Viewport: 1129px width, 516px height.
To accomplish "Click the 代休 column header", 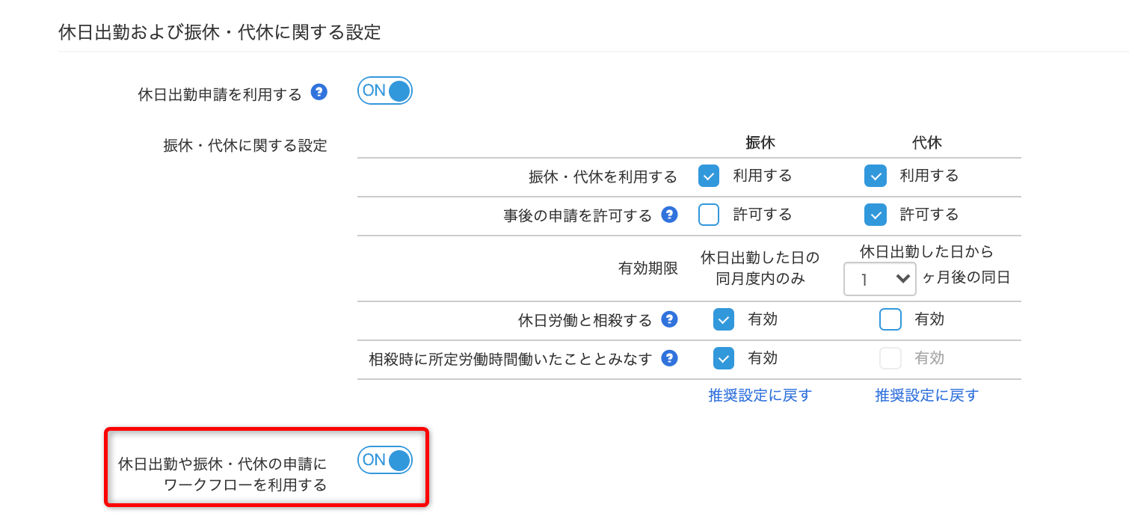I will (927, 143).
